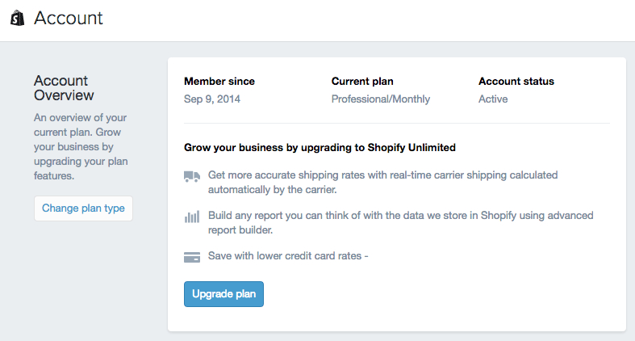
Task: Click the Account Overview heading
Action: [x=64, y=88]
